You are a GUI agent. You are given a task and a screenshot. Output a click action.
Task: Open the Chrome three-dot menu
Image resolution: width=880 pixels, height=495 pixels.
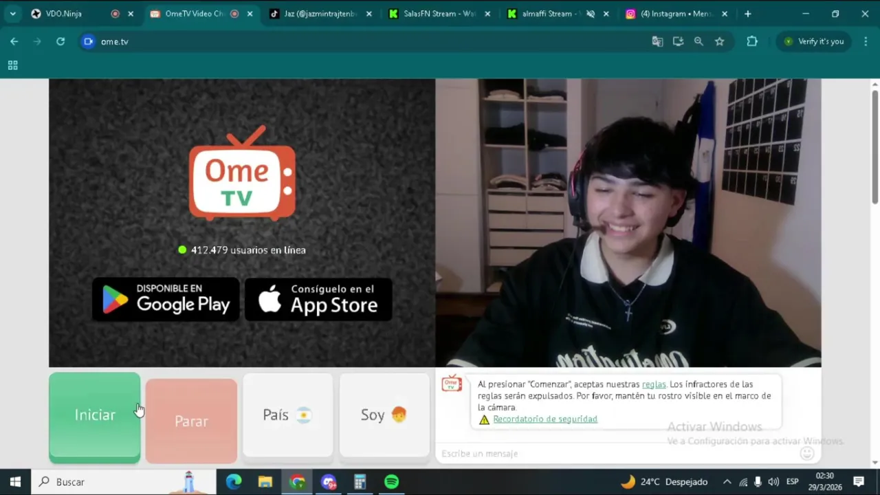coord(864,41)
